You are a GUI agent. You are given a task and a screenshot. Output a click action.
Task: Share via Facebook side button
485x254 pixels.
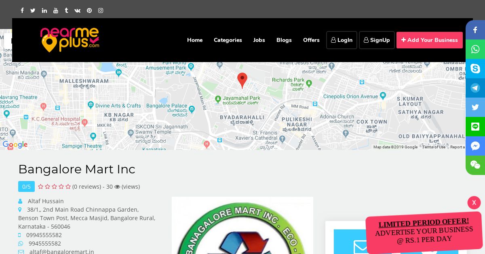(x=475, y=30)
